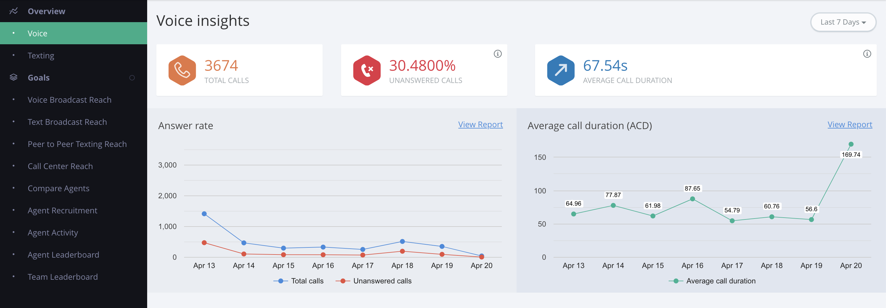
Task: Collapse the Overview section
Action: [46, 11]
